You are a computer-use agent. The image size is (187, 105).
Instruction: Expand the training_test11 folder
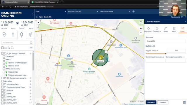(5, 100)
